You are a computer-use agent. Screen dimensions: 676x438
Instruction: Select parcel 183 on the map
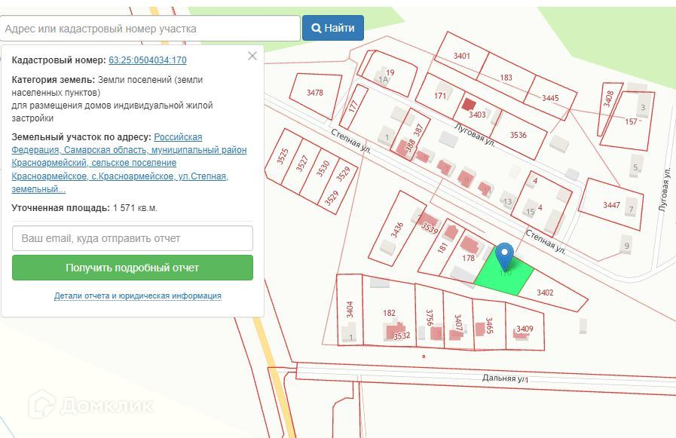pos(506,78)
